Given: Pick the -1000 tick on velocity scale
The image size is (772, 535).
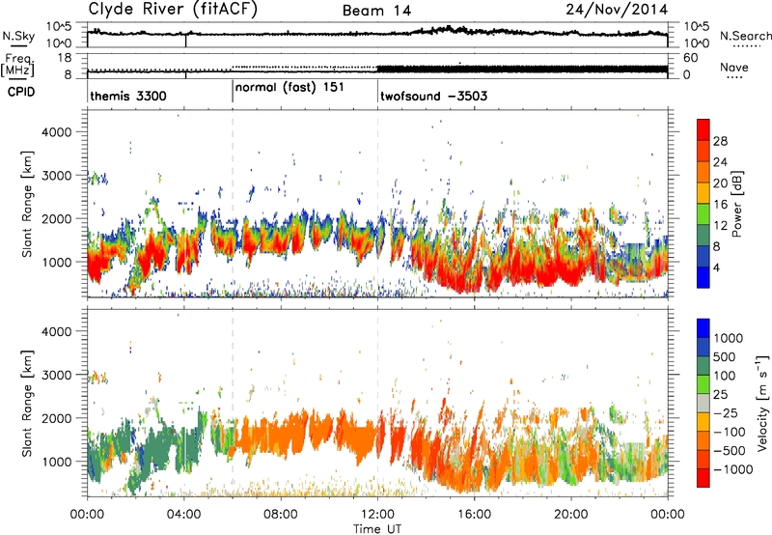Looking at the screenshot, I should coord(732,469).
